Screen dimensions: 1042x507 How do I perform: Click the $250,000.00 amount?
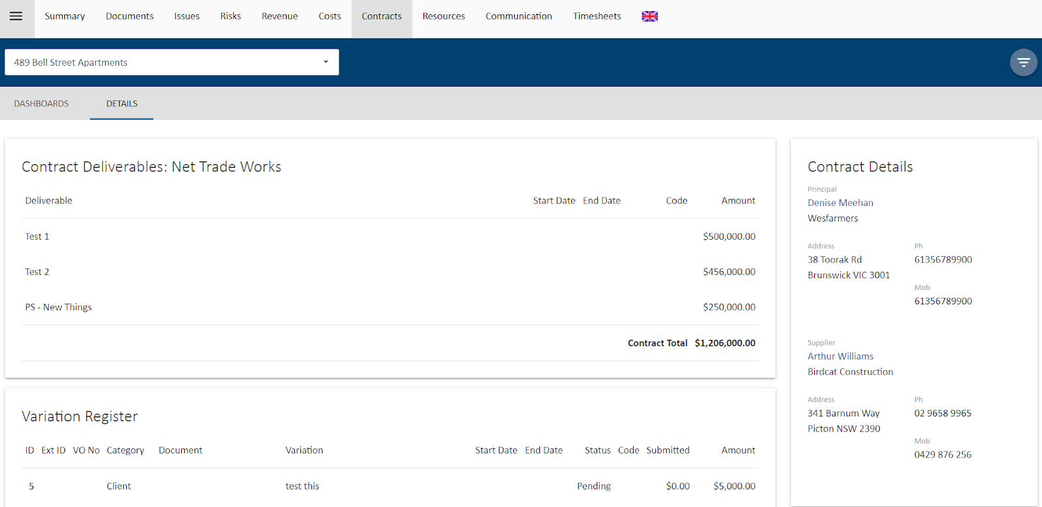729,307
